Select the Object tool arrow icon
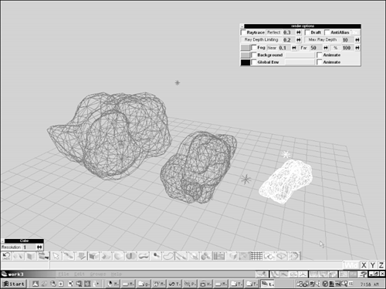The height and width of the screenshot is (289, 386). pos(56,256)
